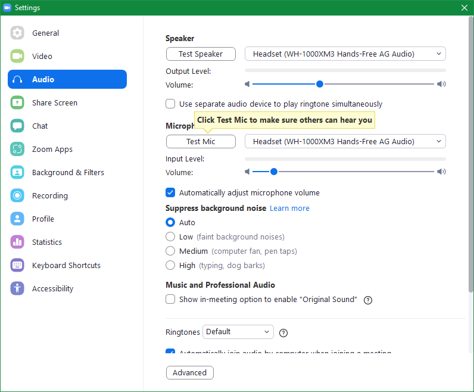The width and height of the screenshot is (474, 392).
Task: Click the Background & Filters portrait icon
Action: click(17, 172)
